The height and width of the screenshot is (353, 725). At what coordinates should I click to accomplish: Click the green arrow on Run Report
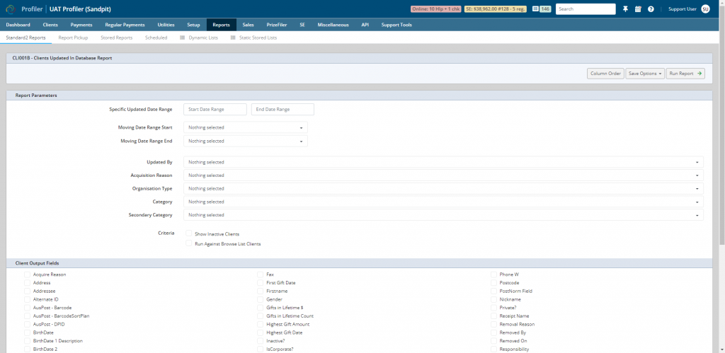click(x=700, y=74)
